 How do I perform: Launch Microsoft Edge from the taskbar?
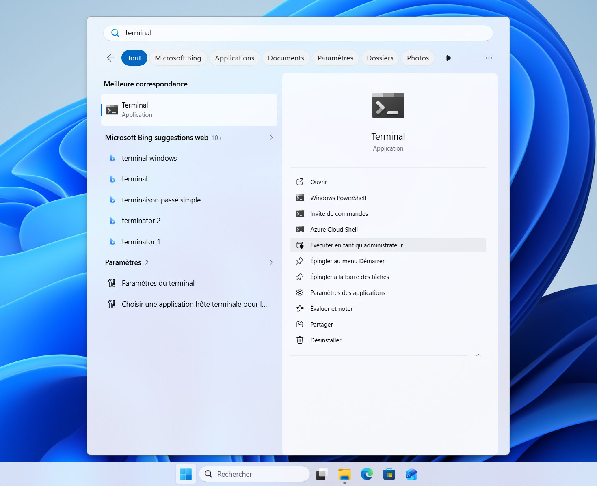[367, 474]
